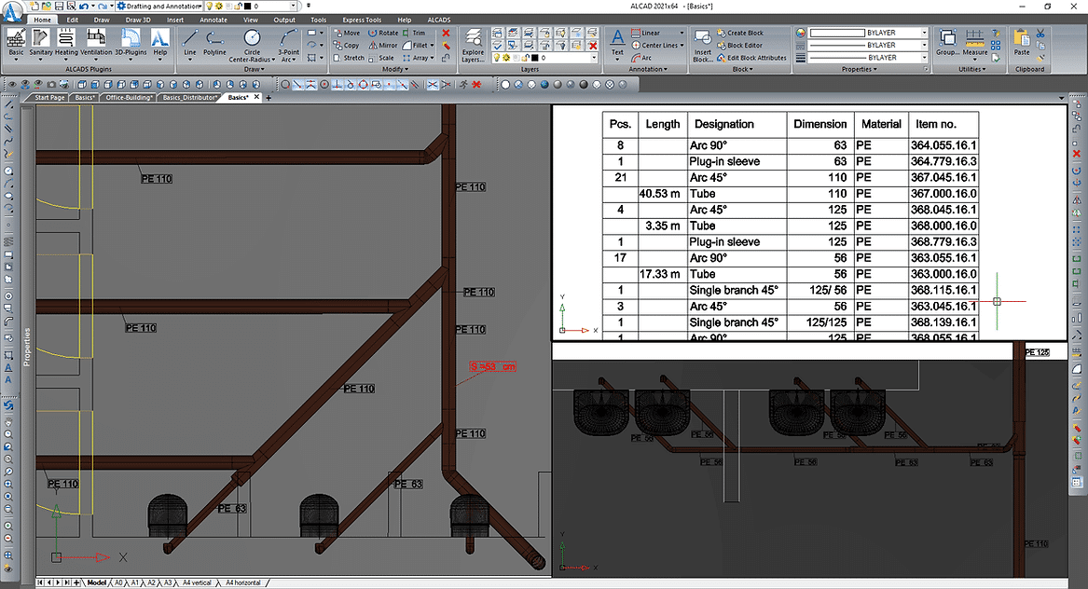Open the Express Tools menu
Viewport: 1088px width, 589px height.
(x=362, y=19)
